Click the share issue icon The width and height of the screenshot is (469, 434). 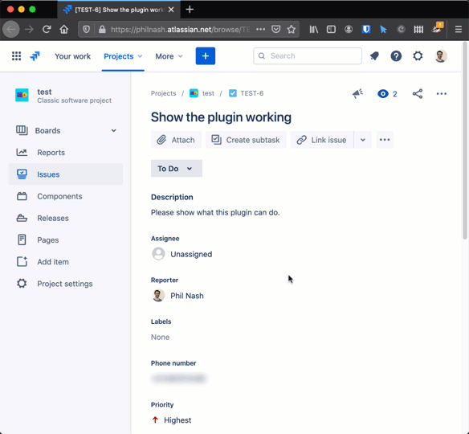coord(418,94)
